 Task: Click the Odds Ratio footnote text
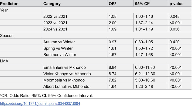tap(15, 96)
